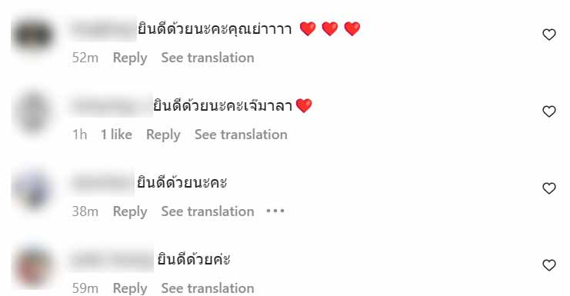Open username of the 59m commenter

112,259
